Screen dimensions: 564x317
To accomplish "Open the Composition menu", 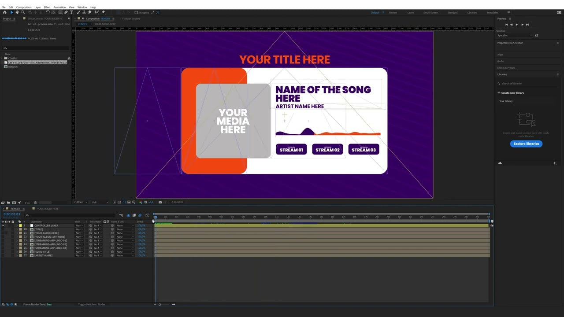I will 23,7.
